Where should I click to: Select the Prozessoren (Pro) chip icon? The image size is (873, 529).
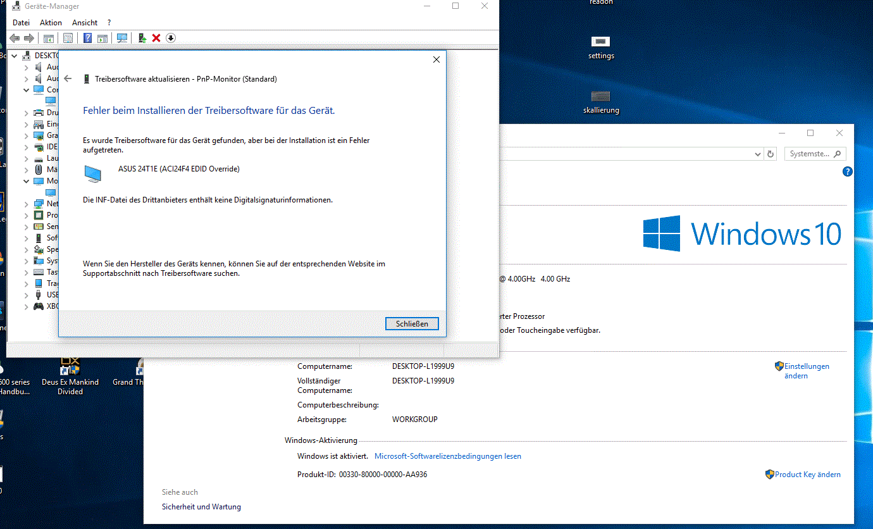point(38,215)
